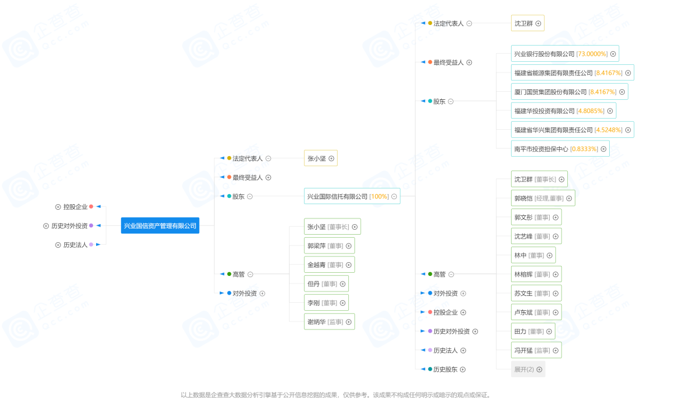Expand right 对外投资 branch

point(463,293)
